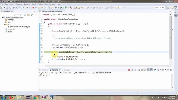Screen dimensions: 178x100
Task: Click the New file toolbar icon
Action: 2,7
